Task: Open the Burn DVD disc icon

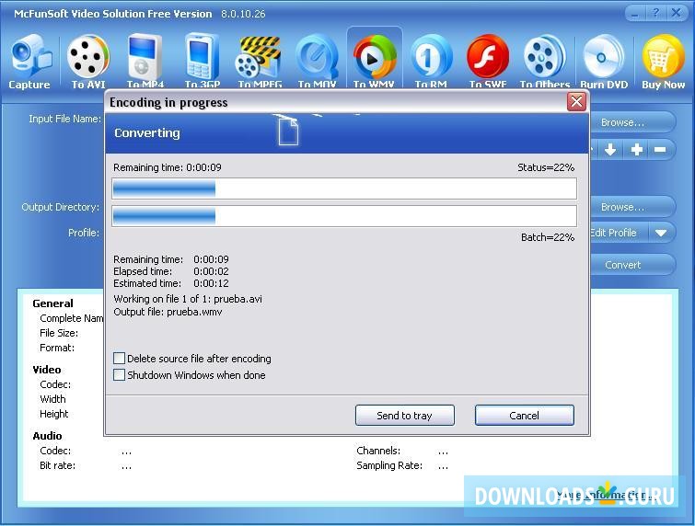Action: (x=604, y=56)
